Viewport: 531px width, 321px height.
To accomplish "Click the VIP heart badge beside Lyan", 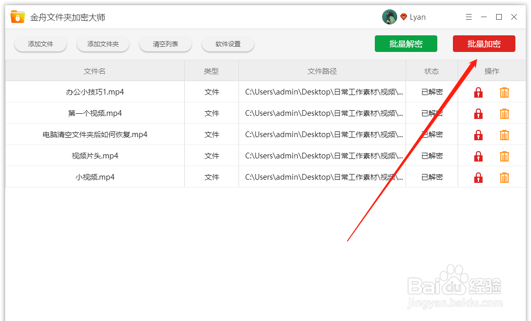I will click(x=403, y=17).
